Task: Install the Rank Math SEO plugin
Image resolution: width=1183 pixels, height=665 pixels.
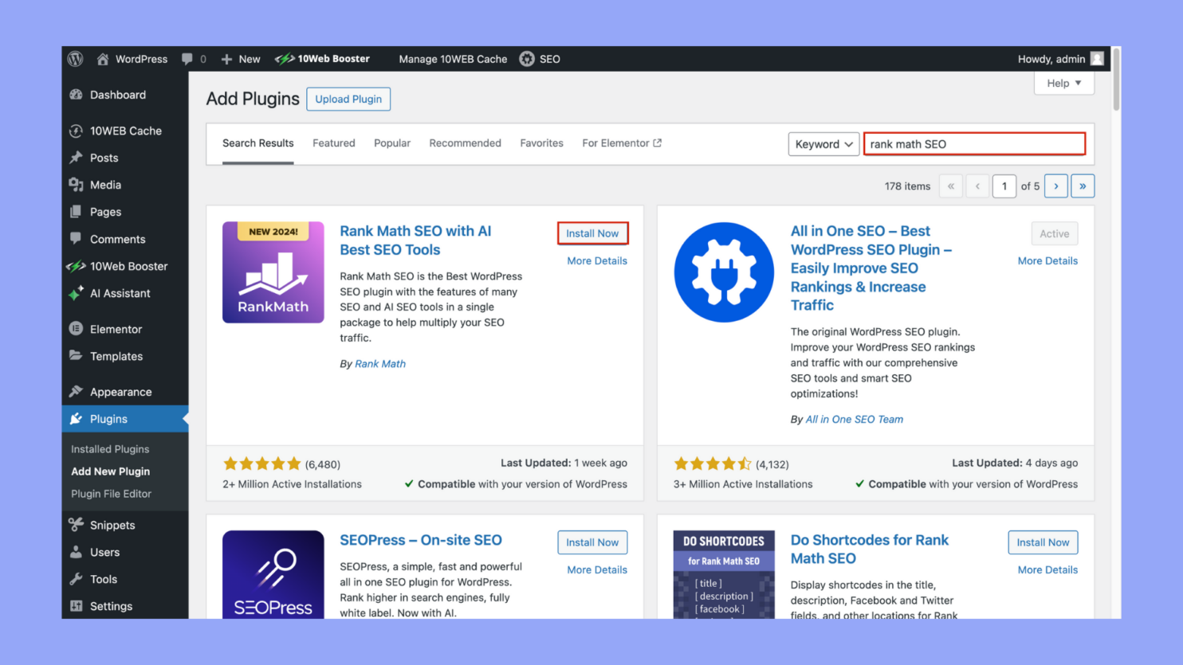Action: click(592, 233)
